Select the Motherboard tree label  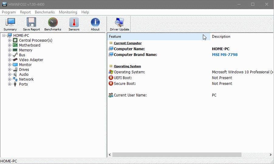coord(30,45)
